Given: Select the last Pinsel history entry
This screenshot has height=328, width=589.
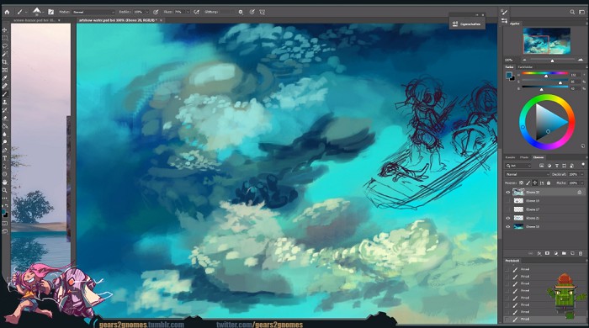Looking at the screenshot, I should click(x=525, y=319).
